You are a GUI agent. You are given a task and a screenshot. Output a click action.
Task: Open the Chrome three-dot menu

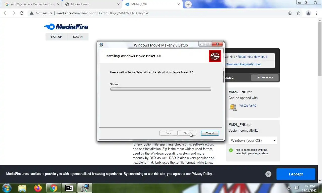click(317, 13)
